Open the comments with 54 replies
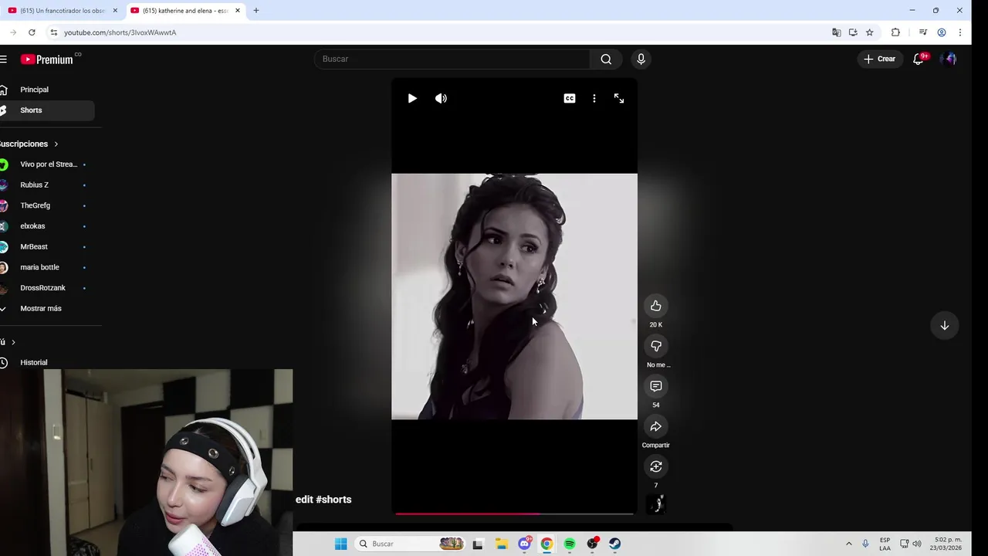Screen dimensions: 988x556 pyautogui.click(x=656, y=386)
